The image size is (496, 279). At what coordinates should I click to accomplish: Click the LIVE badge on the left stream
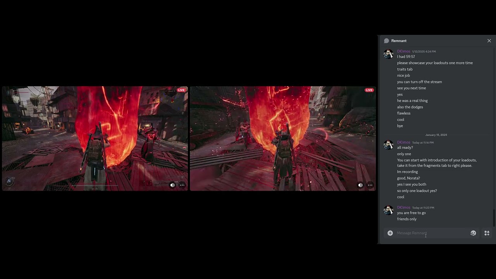[x=181, y=90]
